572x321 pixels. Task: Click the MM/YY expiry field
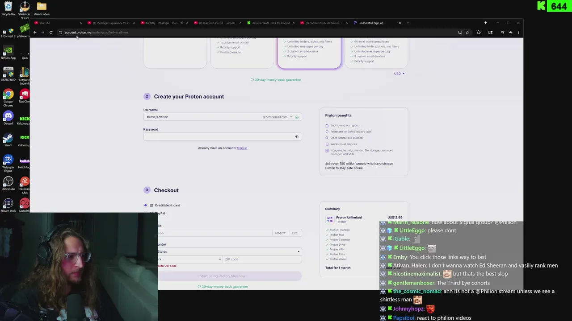280,233
